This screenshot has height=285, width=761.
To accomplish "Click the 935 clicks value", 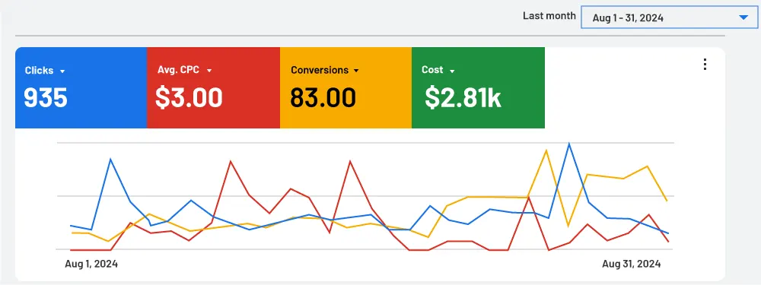I will [46, 97].
